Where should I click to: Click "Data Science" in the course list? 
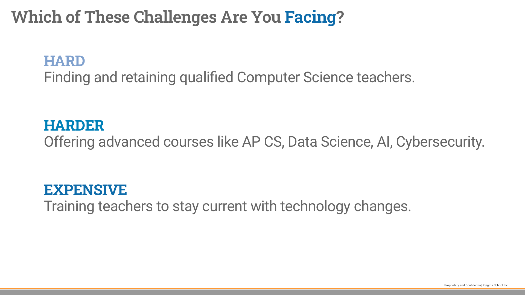[330, 142]
